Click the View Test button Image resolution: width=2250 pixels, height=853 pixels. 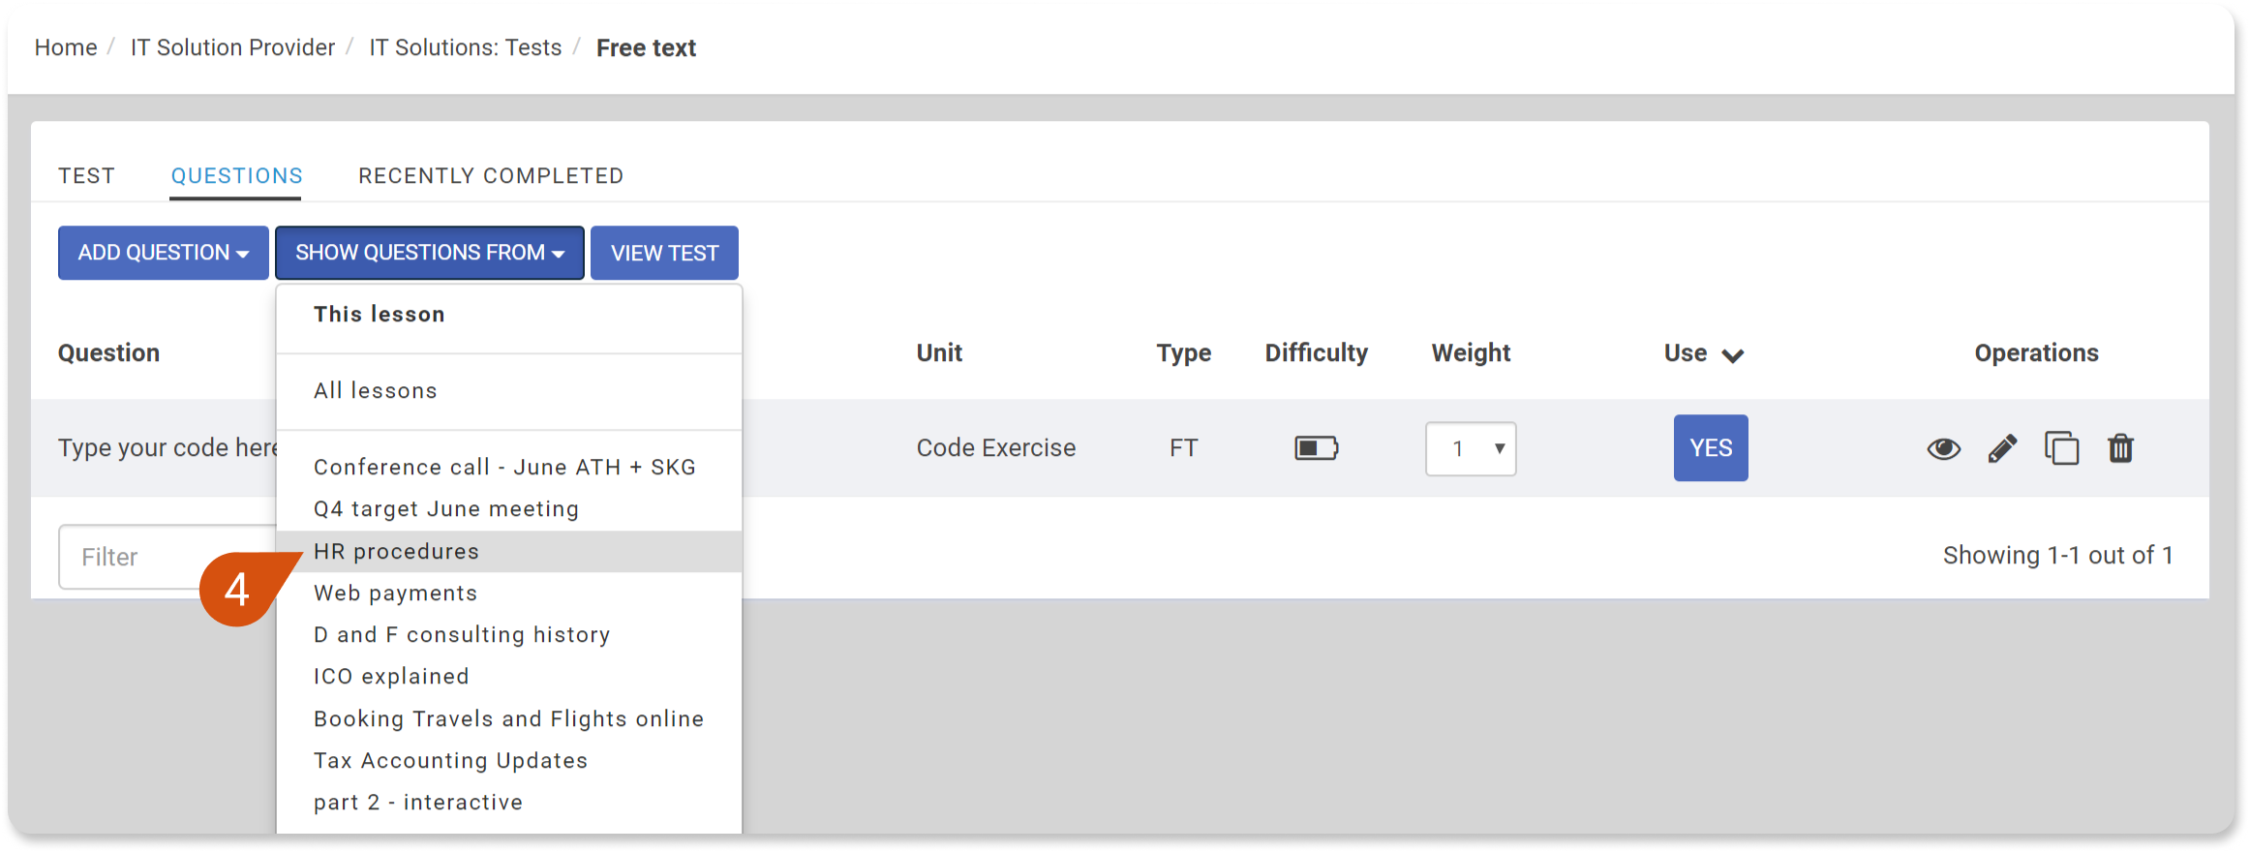pyautogui.click(x=664, y=253)
